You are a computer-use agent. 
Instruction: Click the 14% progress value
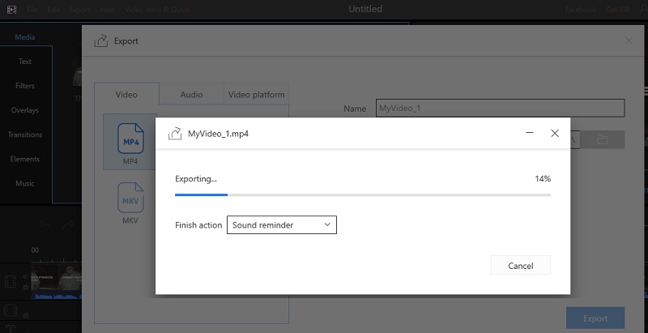pyautogui.click(x=543, y=179)
